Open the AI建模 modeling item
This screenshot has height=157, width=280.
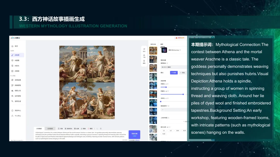pos(15,60)
